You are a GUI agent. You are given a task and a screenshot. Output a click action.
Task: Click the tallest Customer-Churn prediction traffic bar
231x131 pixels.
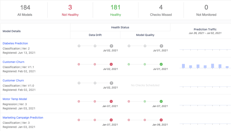tap(212, 66)
